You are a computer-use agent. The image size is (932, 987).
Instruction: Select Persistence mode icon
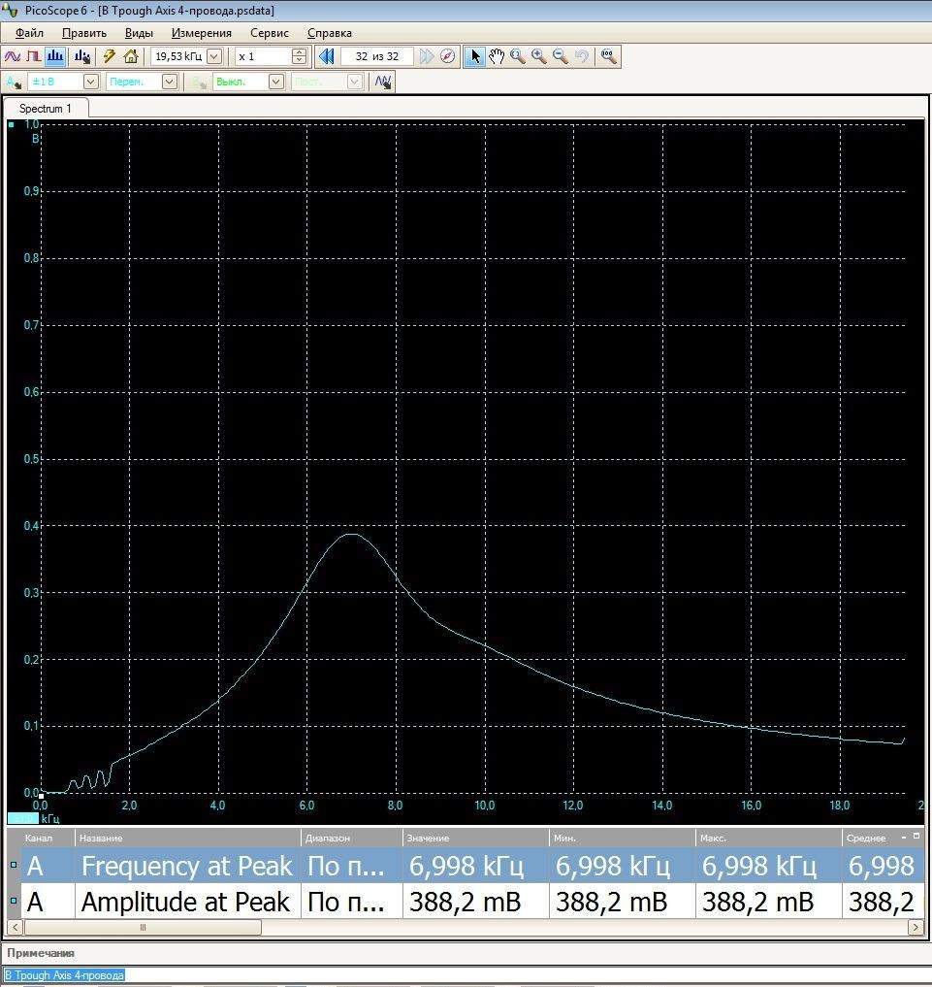[34, 56]
